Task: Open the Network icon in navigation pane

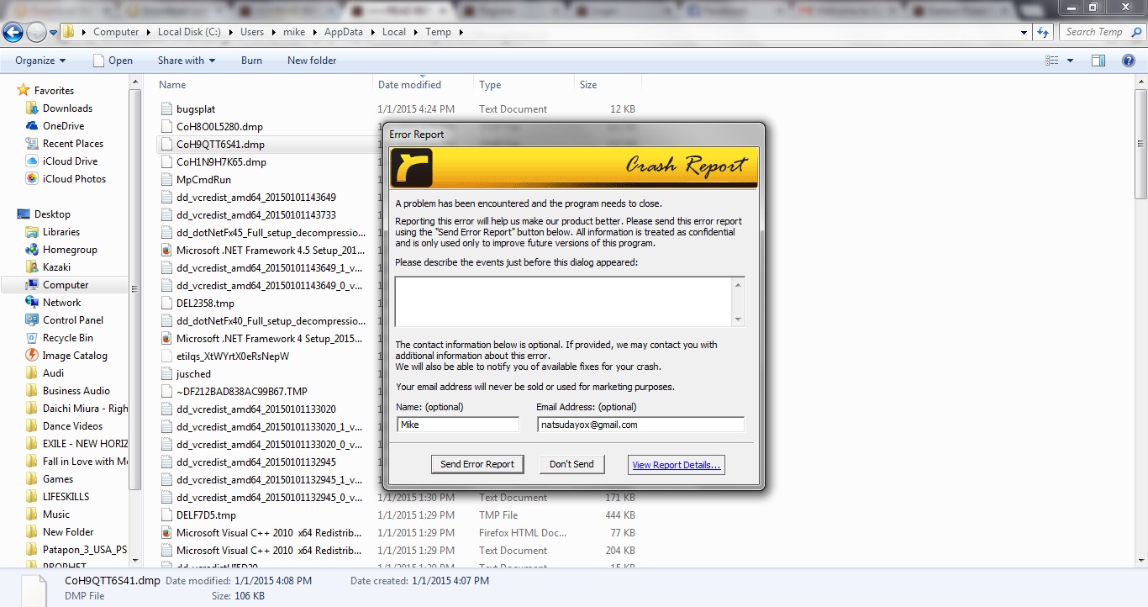Action: tap(32, 303)
